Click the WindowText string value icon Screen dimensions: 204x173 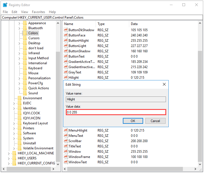pyautogui.click(x=66, y=162)
